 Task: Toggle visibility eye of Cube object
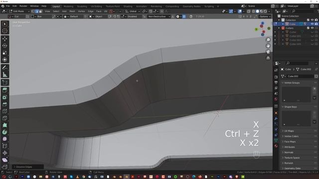click(x=312, y=24)
